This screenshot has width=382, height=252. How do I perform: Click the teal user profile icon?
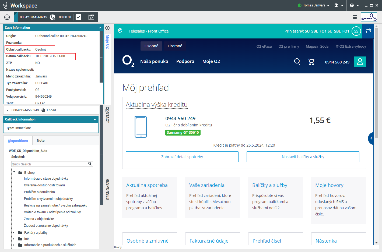tap(360, 62)
